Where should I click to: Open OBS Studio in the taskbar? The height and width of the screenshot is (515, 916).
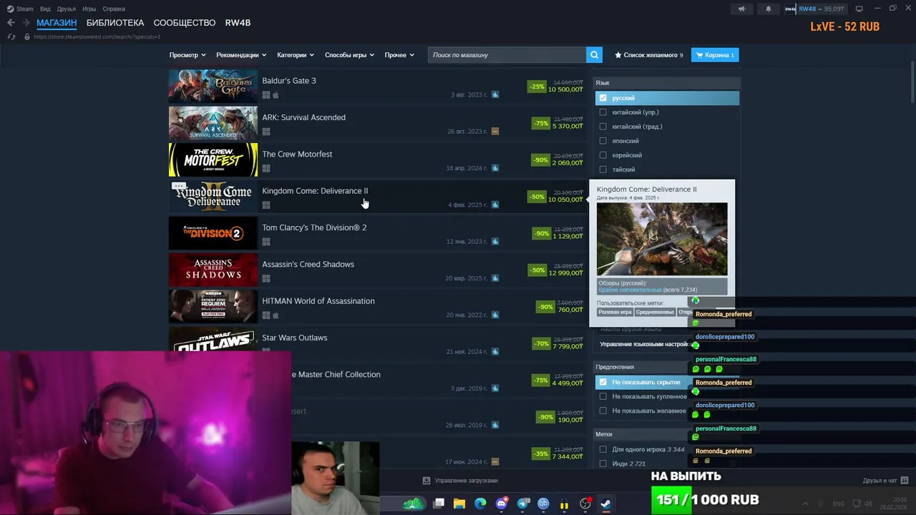coord(585,504)
